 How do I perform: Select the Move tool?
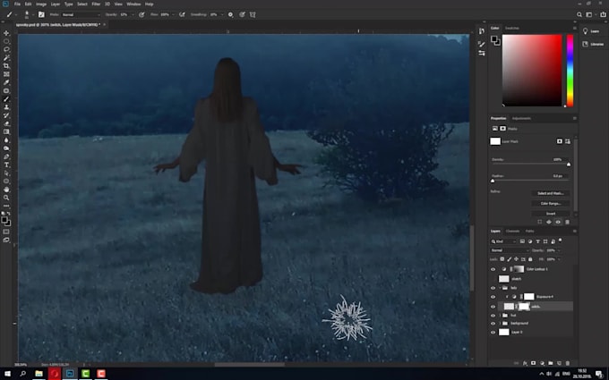point(6,33)
